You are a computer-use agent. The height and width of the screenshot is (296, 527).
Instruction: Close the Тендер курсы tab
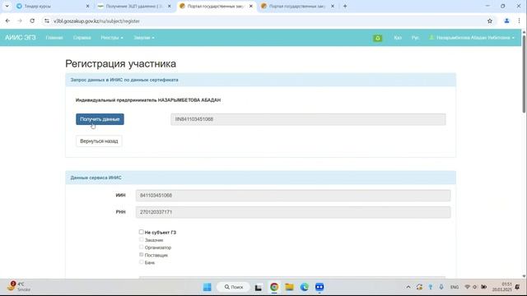point(88,6)
